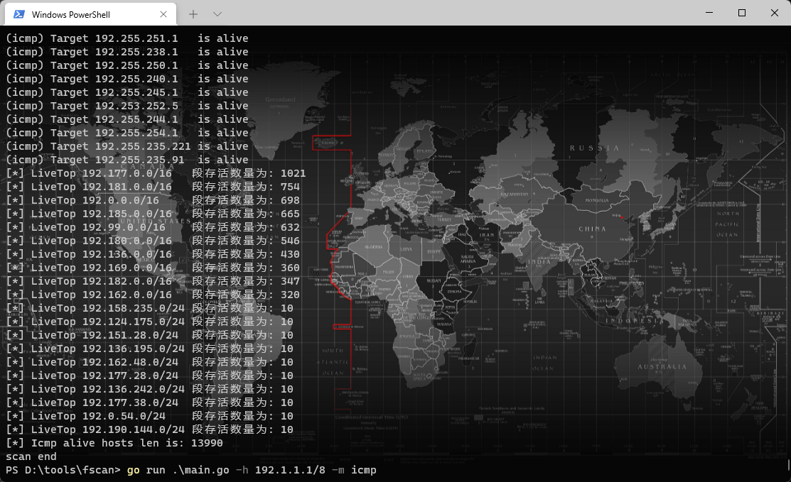Screen dimensions: 791x482
Task: Close the Windows PowerShell tab
Action: (163, 14)
